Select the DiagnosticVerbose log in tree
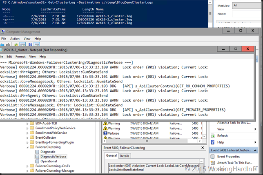263x175 pixels. pyautogui.click(x=53, y=157)
